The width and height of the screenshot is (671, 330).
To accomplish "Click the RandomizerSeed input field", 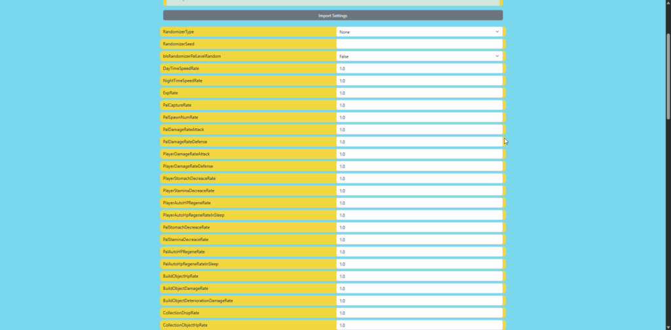I will (x=419, y=44).
